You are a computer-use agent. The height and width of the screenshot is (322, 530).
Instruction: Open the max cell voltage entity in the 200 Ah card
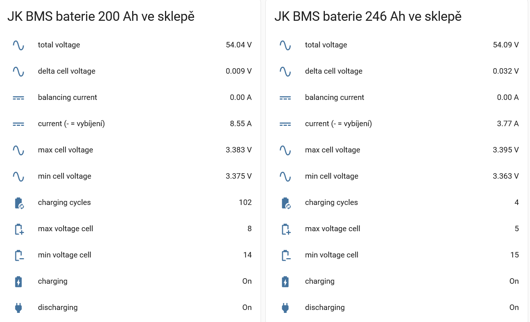(65, 150)
